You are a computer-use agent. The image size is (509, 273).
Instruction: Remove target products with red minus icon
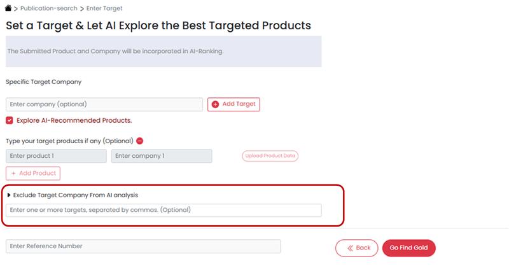139,141
